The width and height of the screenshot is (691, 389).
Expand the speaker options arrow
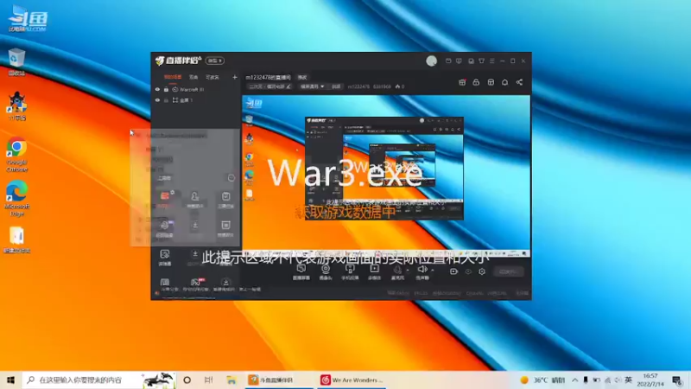433,270
